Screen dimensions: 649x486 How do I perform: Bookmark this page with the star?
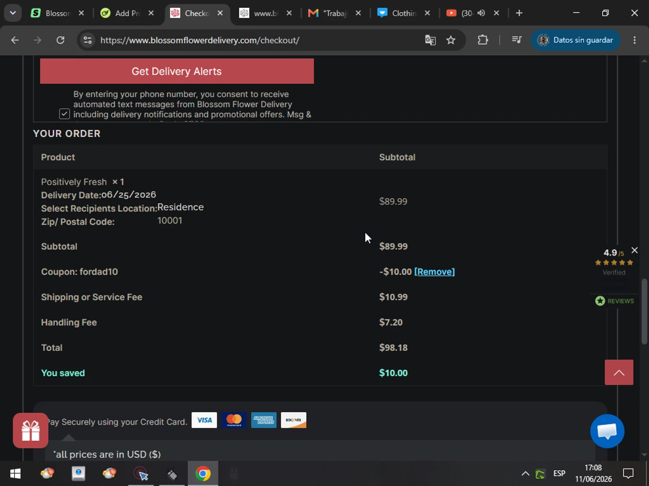(451, 40)
